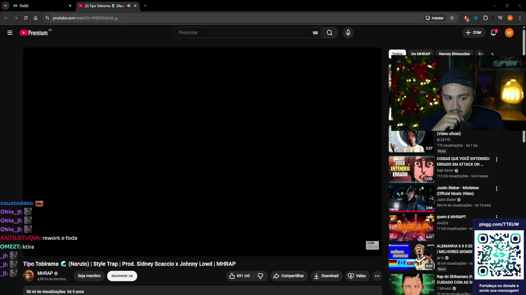
Task: Click the video end-screen icon in player corner
Action: (372, 245)
